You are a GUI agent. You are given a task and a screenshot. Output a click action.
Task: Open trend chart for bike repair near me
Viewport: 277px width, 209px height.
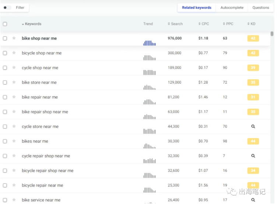[x=150, y=102]
